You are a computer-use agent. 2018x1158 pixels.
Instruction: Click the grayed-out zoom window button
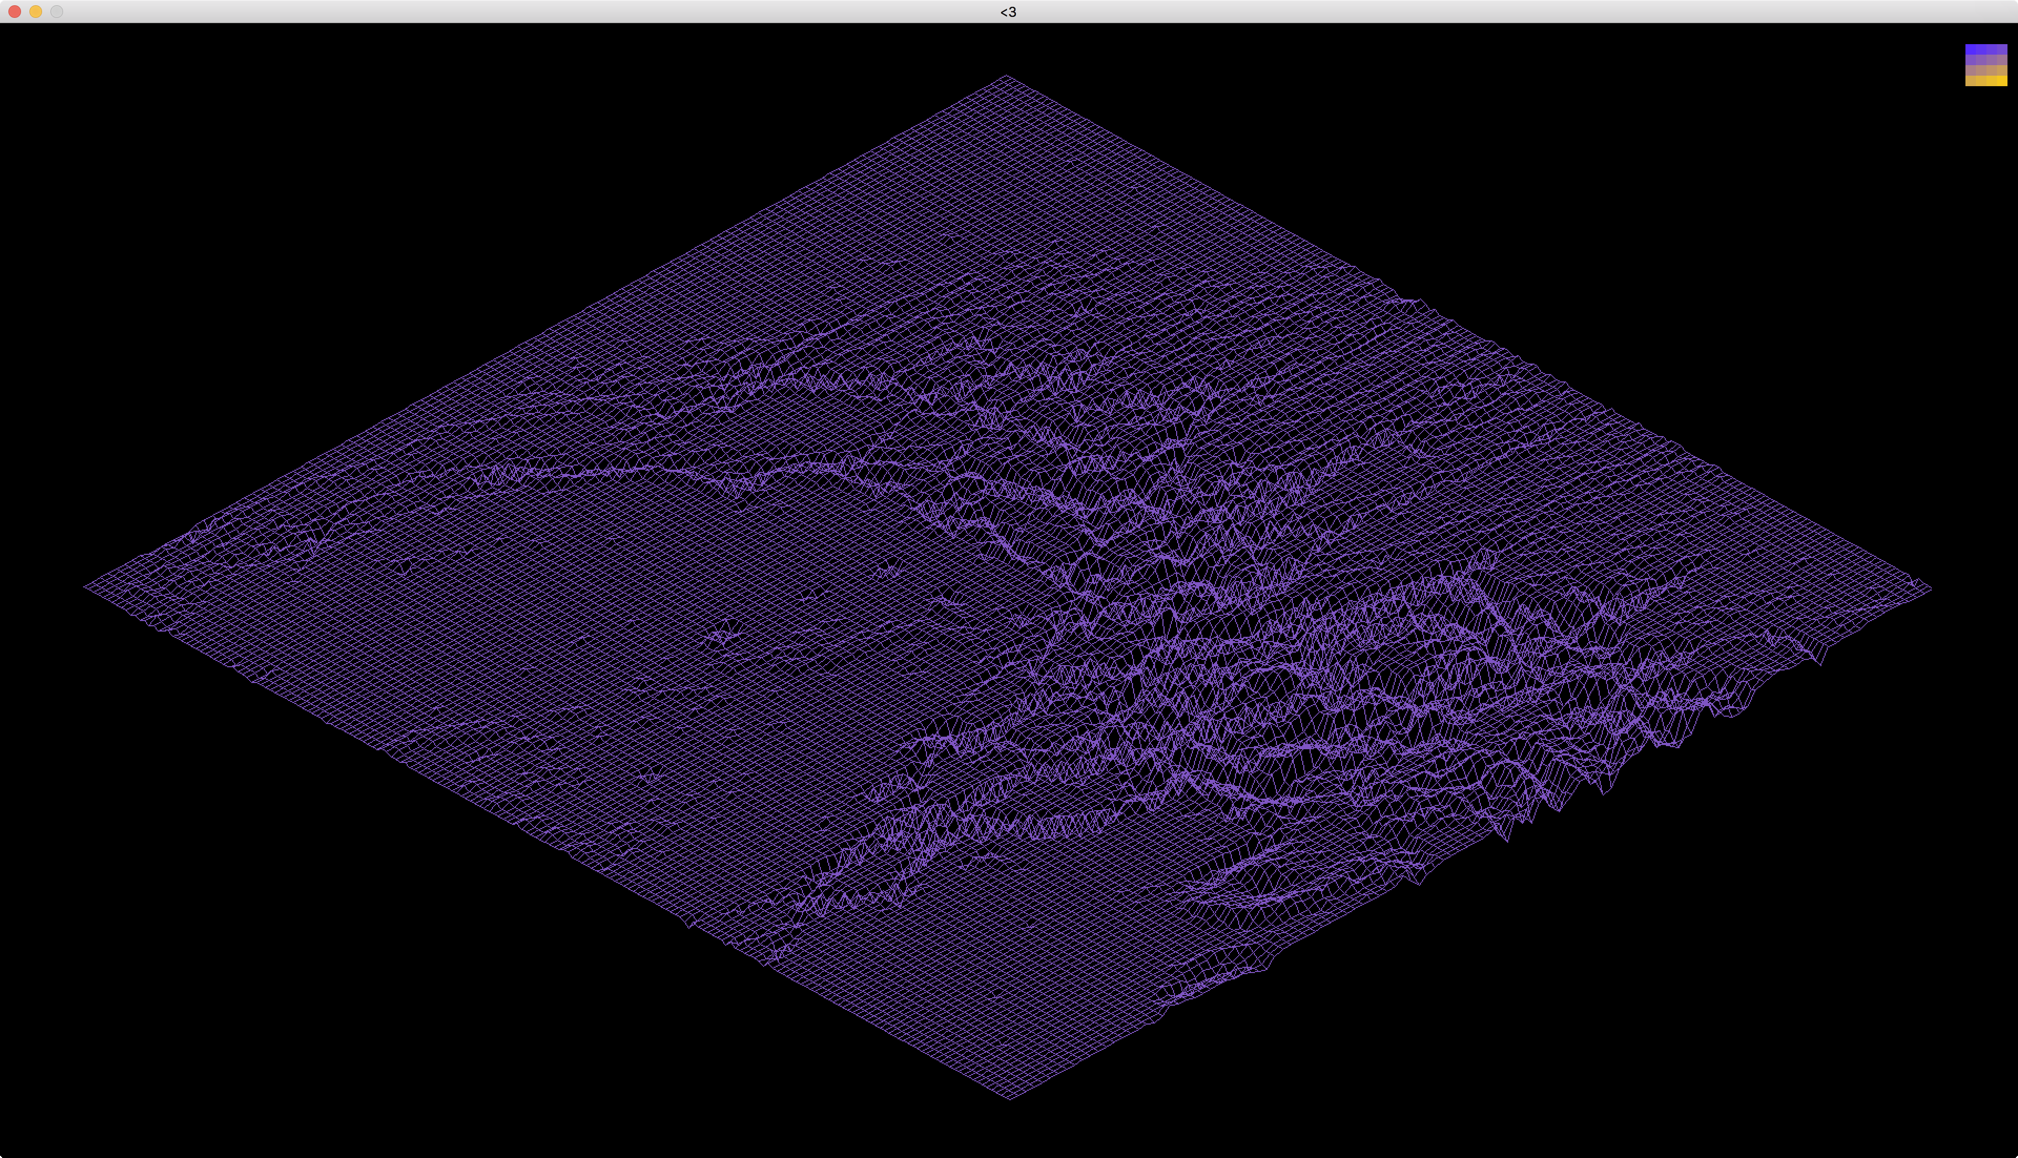click(x=56, y=11)
